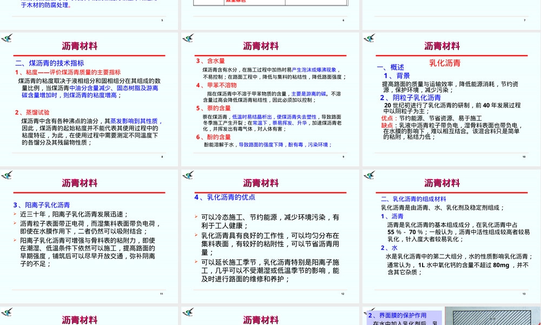
Task: Open slide 13 thumbnail on 乳化沥青的组成材料
Action: pyautogui.click(x=452, y=237)
